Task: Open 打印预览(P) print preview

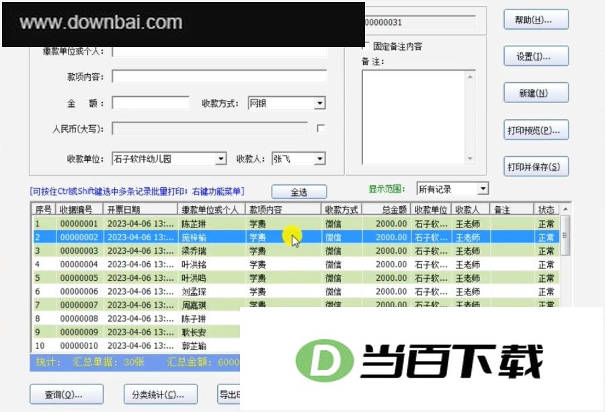Action: click(x=536, y=130)
